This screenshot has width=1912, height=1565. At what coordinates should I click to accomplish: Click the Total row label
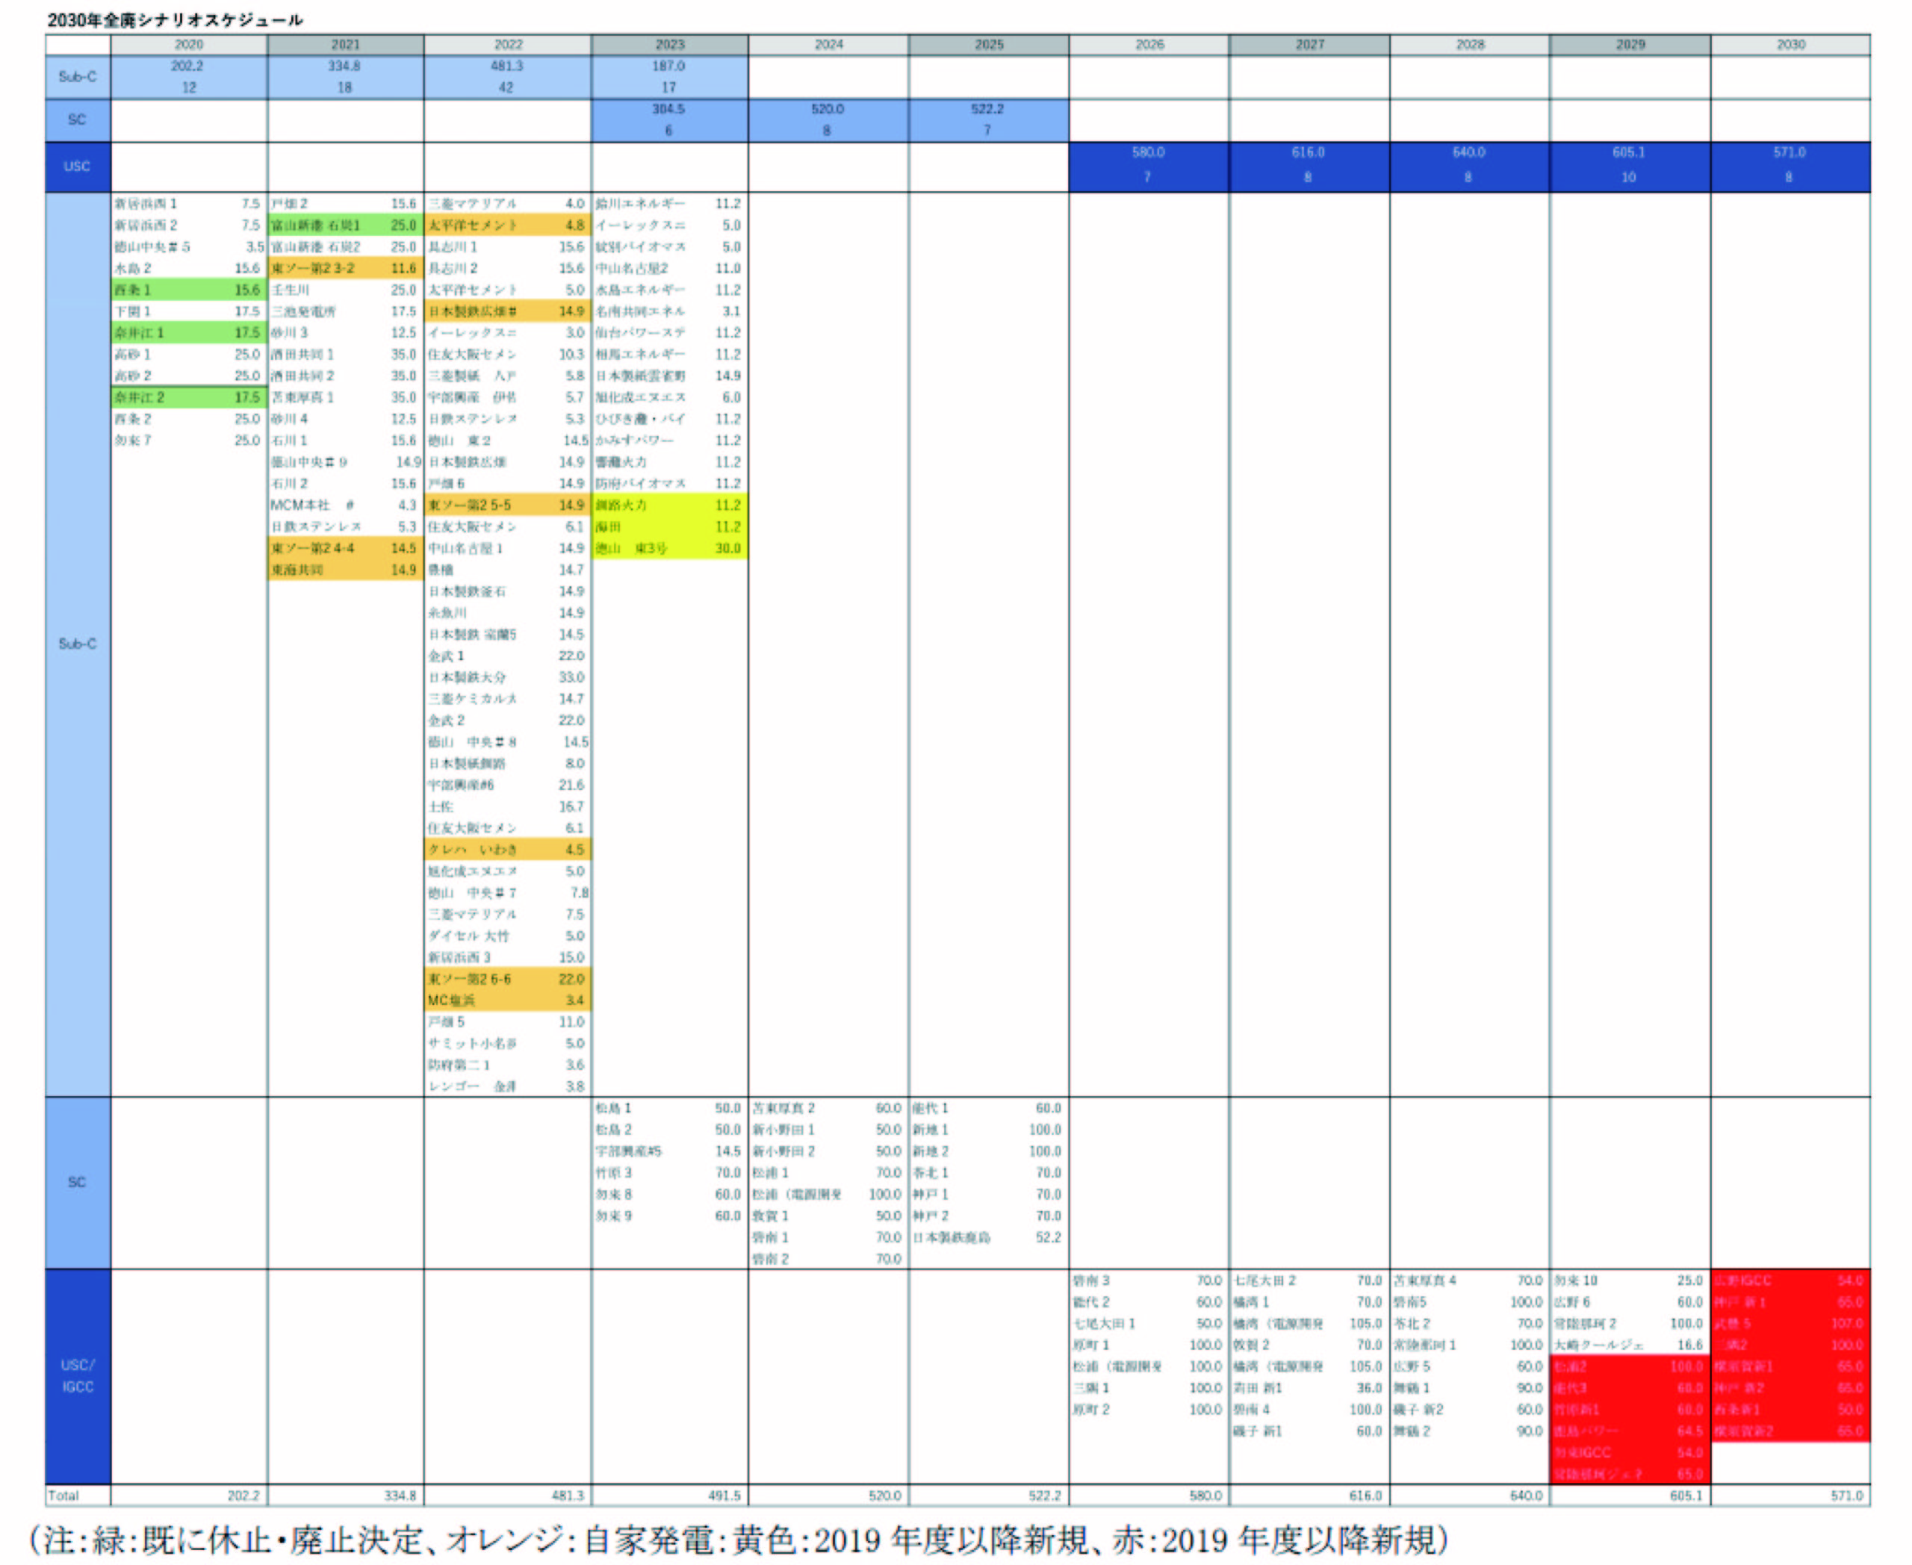tap(64, 1496)
